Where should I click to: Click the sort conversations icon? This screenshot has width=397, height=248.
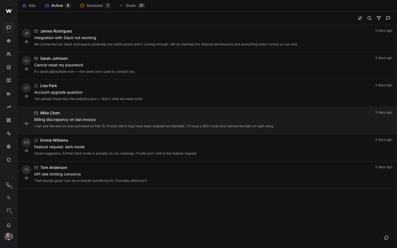point(360,18)
